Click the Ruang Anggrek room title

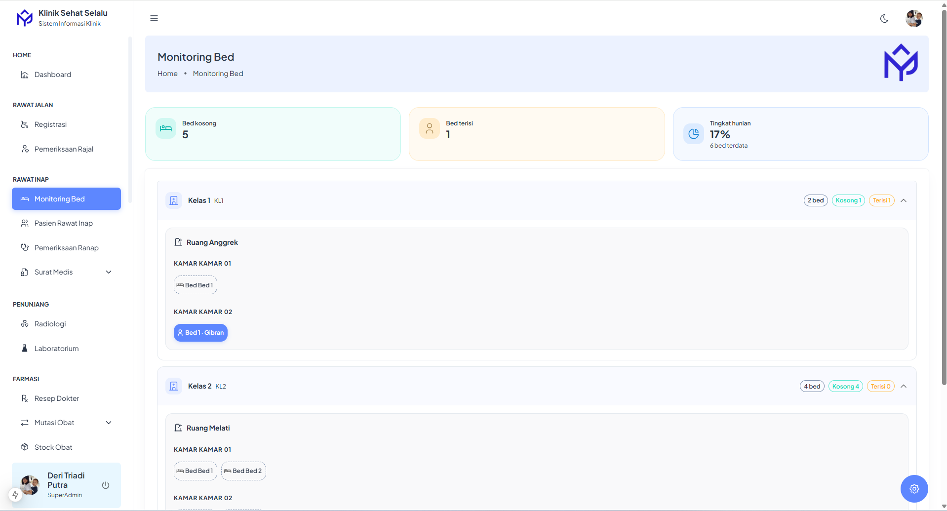tap(212, 242)
